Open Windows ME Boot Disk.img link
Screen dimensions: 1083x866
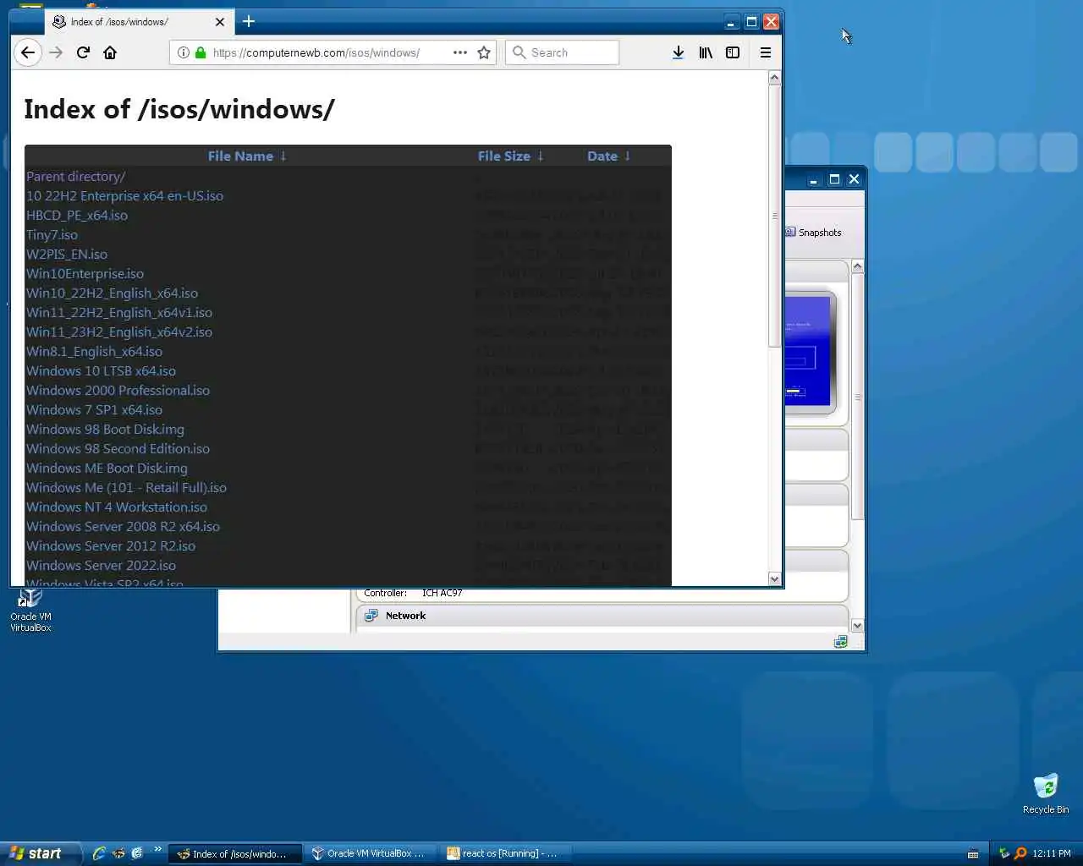pyautogui.click(x=107, y=468)
